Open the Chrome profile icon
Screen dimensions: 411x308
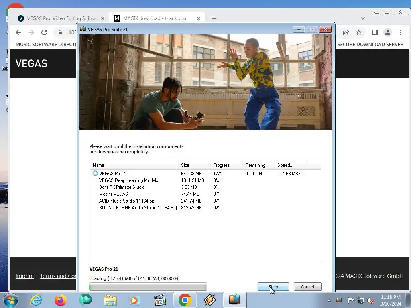tap(388, 32)
